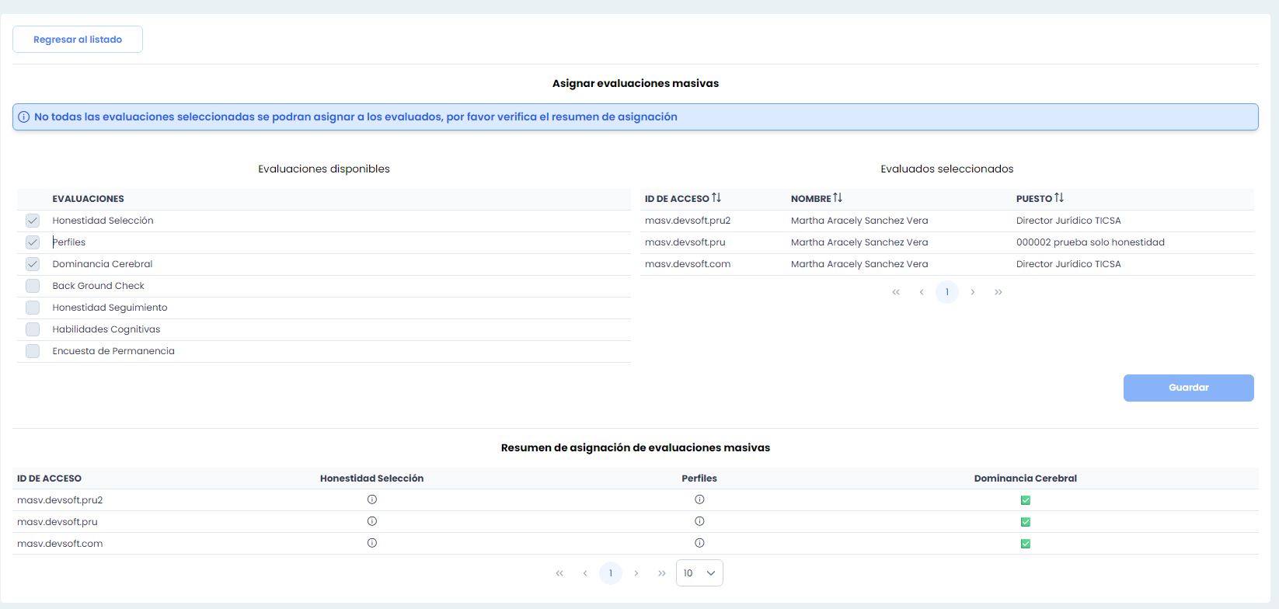Click info icon for masv.devsoft.pru2 Honestidad Selección
Screen dimensions: 1279x609
[372, 499]
